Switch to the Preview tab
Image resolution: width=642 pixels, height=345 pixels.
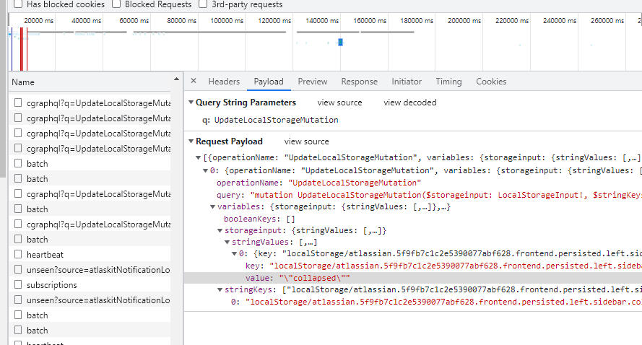pos(313,82)
